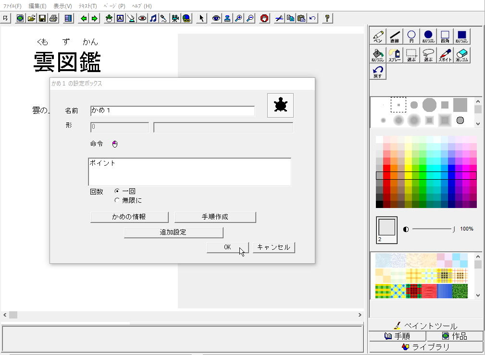
Task: Click the printer icon in toolbar
Action: point(53,18)
